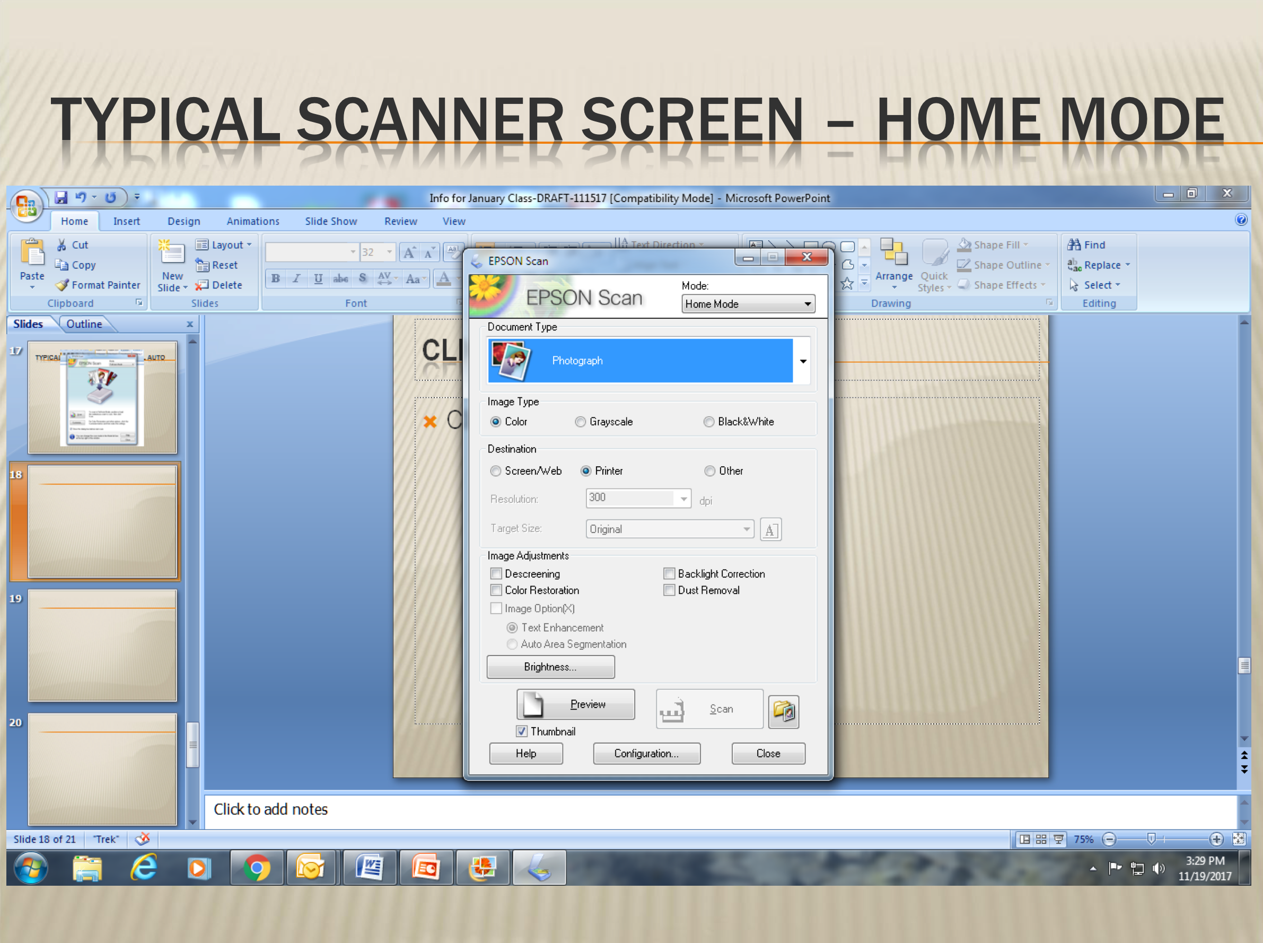This screenshot has width=1263, height=943.
Task: Open the Slide Show ribbon tab
Action: click(x=331, y=222)
